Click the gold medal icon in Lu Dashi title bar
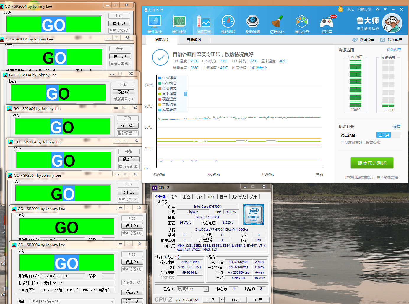The height and width of the screenshot is (304, 409). 340,9
